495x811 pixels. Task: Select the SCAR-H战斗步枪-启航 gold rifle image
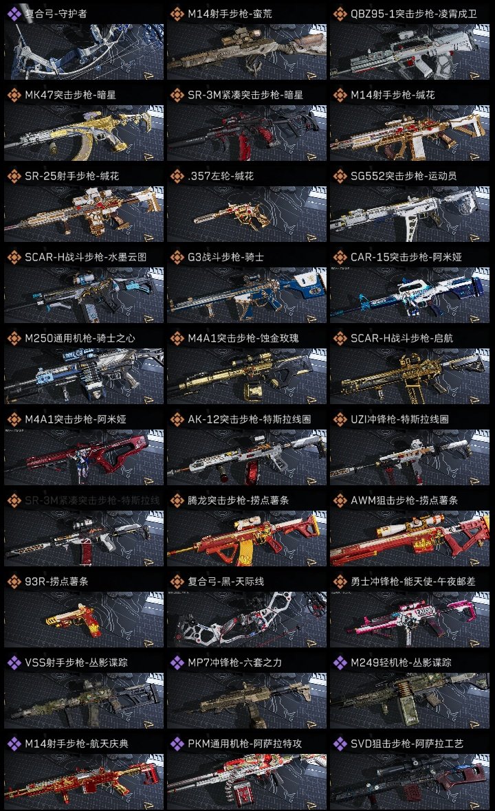(410, 377)
